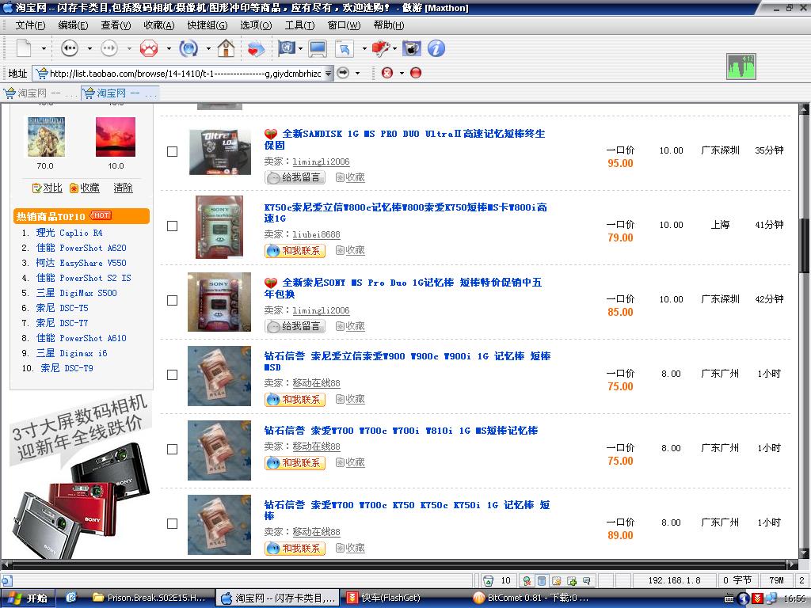811x608 pixels.
Task: Open BitComet 0.81 from the taskbar
Action: click(x=531, y=598)
